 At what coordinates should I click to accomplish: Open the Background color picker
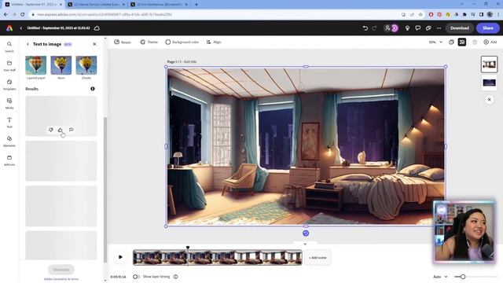coord(182,42)
